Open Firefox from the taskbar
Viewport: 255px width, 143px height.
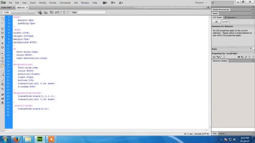click(x=16, y=139)
